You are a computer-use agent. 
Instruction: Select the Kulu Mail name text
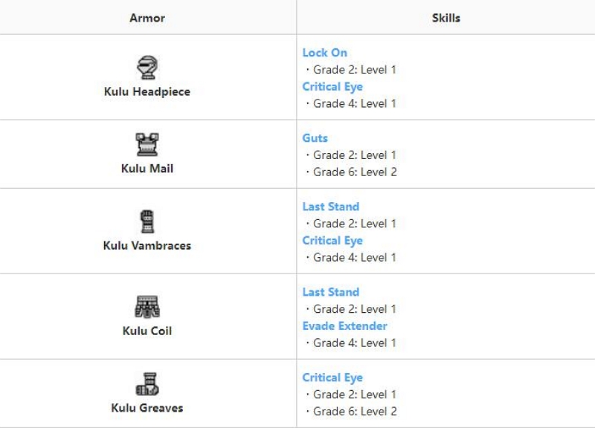147,169
